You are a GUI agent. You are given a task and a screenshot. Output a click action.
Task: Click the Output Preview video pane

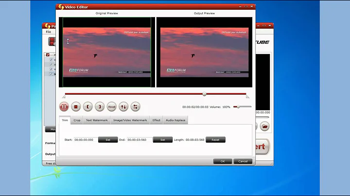point(204,52)
